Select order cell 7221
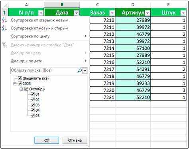 (x=102, y=97)
